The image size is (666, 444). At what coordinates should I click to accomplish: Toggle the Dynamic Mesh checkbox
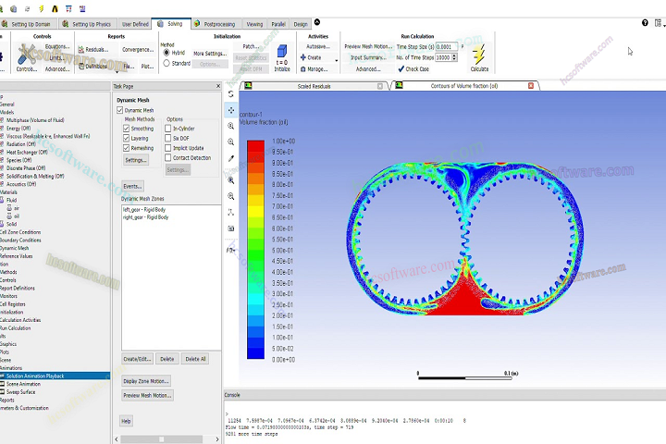(119, 110)
